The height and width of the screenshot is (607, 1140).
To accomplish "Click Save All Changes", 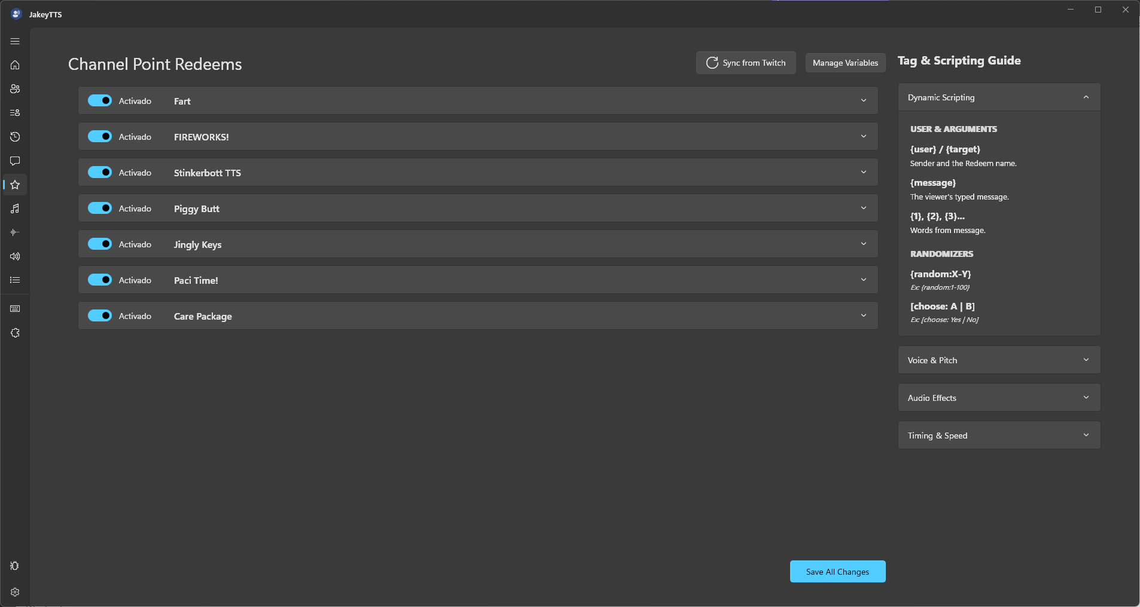I will point(837,572).
